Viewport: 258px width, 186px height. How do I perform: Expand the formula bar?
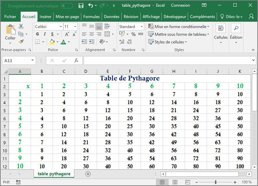tap(253, 60)
